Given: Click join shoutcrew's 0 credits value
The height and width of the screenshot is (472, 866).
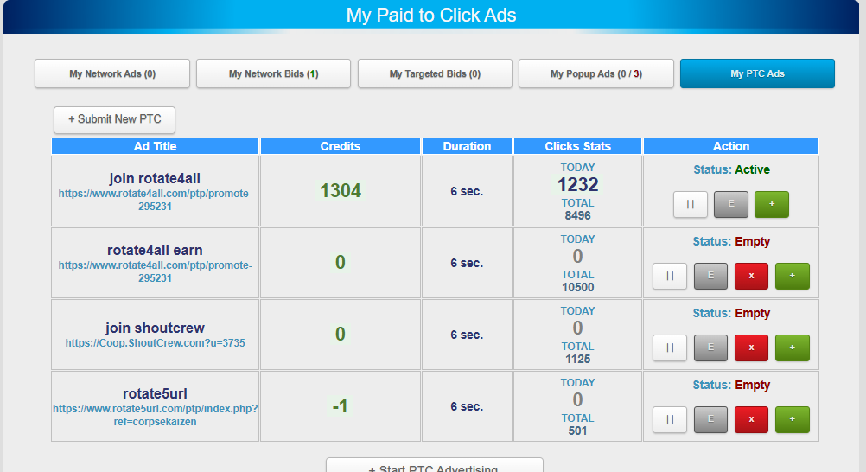Looking at the screenshot, I should [341, 334].
